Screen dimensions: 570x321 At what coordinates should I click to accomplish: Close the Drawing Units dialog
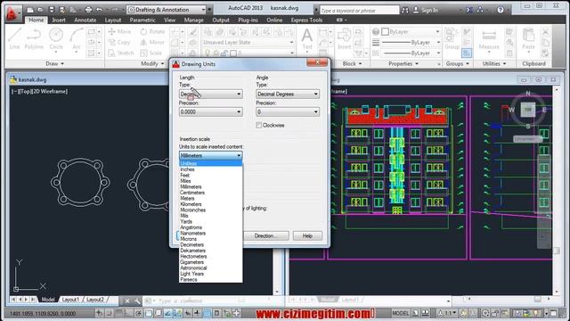click(x=317, y=62)
